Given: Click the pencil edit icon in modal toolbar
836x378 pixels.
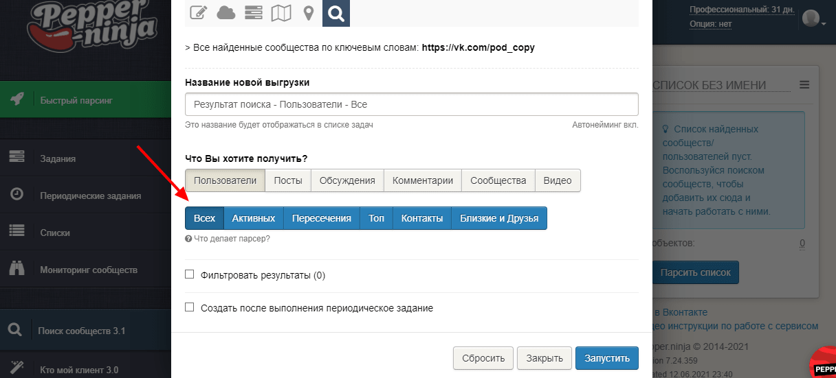Looking at the screenshot, I should (199, 12).
